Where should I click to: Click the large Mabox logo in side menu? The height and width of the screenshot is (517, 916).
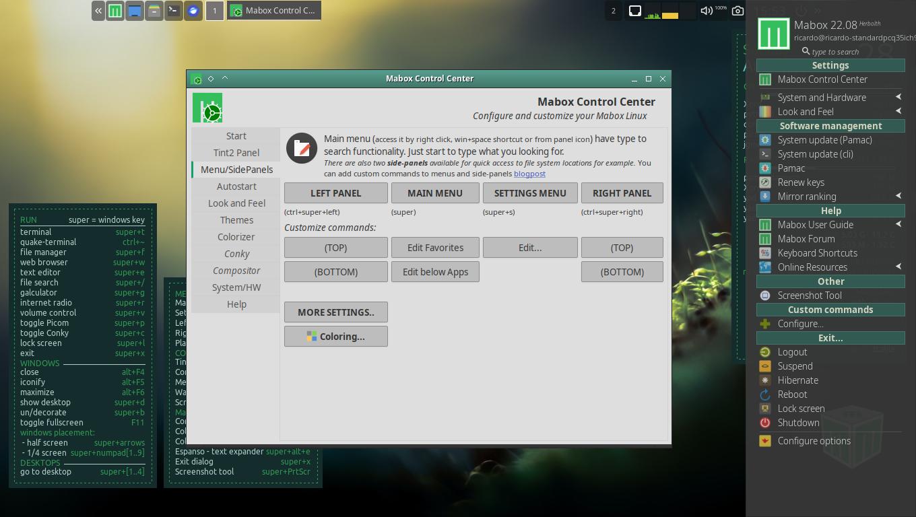pos(774,34)
